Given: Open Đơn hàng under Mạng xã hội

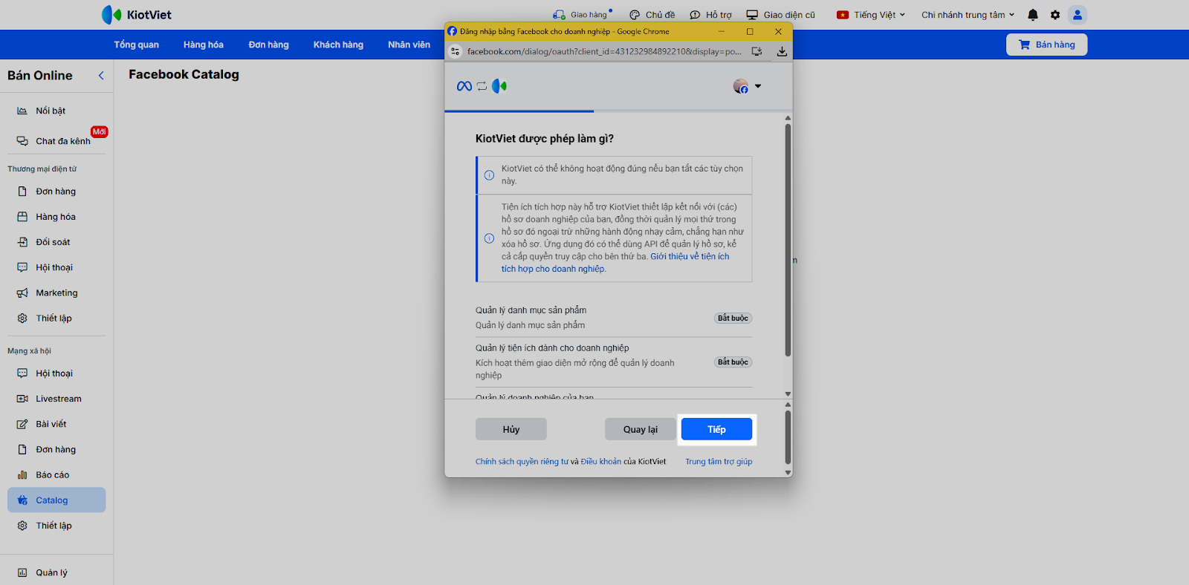Looking at the screenshot, I should click(x=56, y=449).
